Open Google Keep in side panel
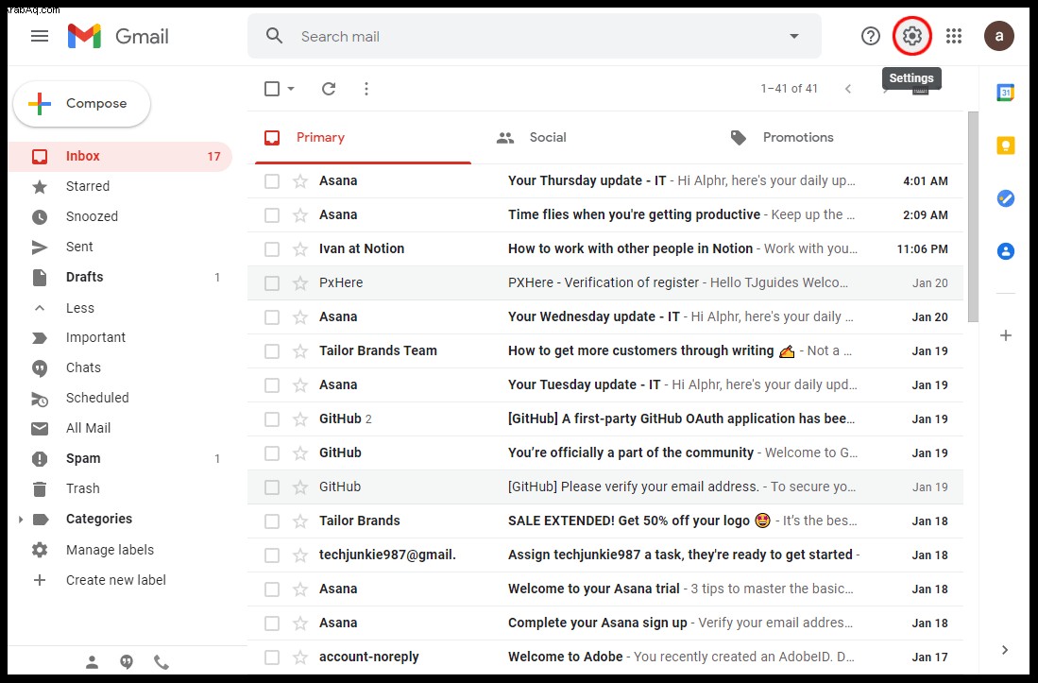The image size is (1038, 683). pyautogui.click(x=1006, y=145)
